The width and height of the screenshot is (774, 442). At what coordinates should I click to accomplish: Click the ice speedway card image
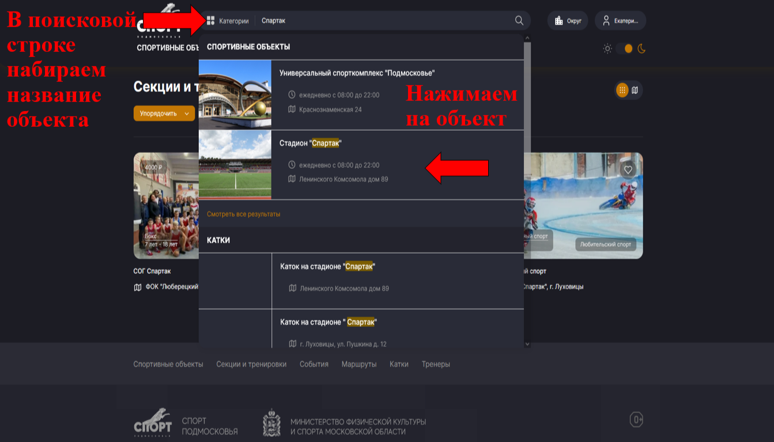pyautogui.click(x=584, y=205)
